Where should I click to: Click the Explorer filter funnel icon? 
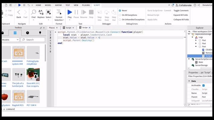[189, 32]
